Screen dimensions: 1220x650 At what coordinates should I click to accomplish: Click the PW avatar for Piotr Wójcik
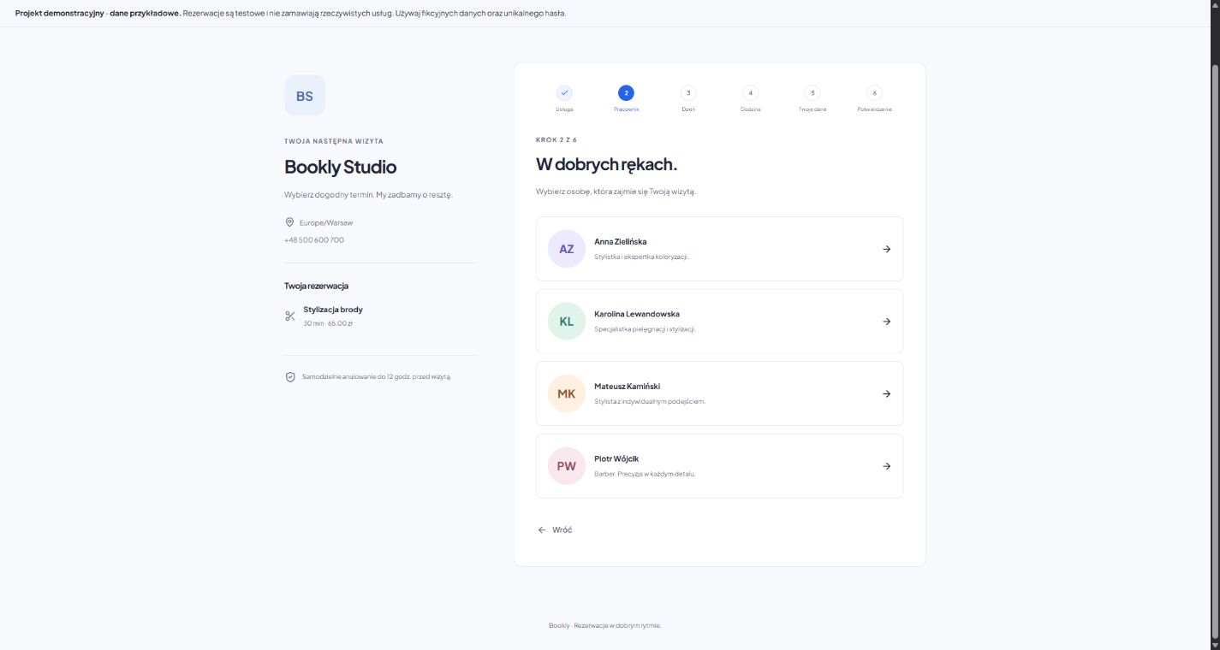(x=567, y=466)
